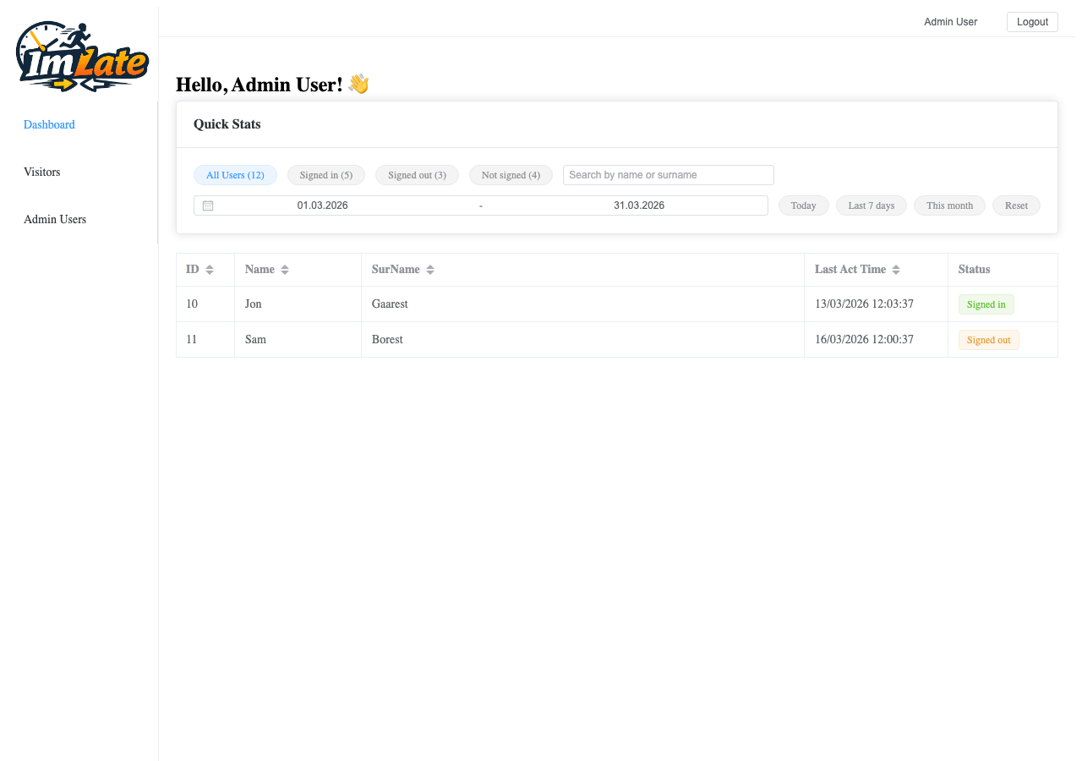Reset the date filter
This screenshot has height=761, width=1082.
point(1016,205)
